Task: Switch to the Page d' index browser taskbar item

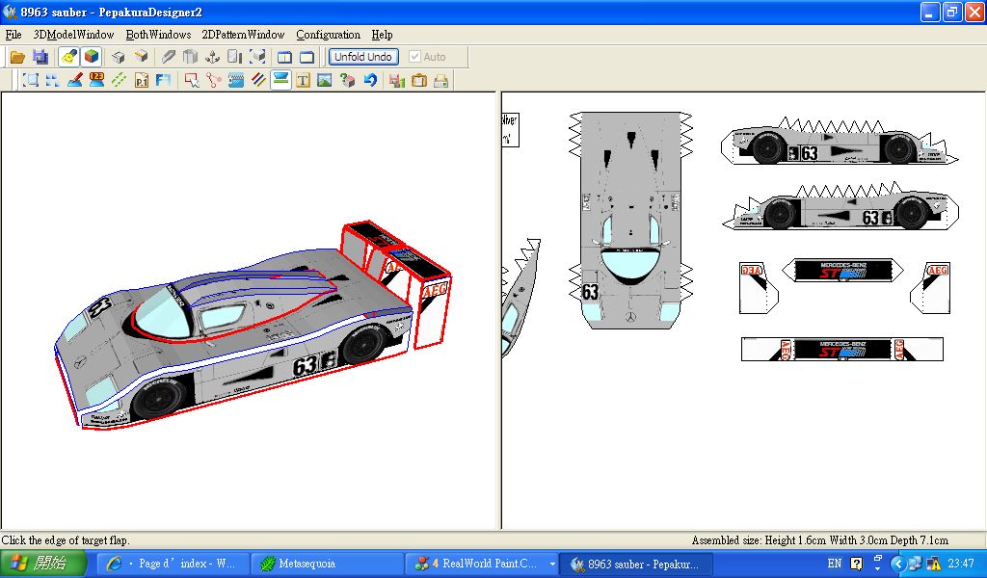Action: (173, 564)
